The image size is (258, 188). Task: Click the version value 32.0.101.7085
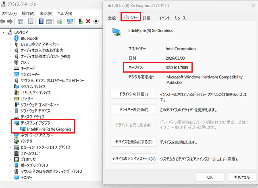[x=177, y=67]
